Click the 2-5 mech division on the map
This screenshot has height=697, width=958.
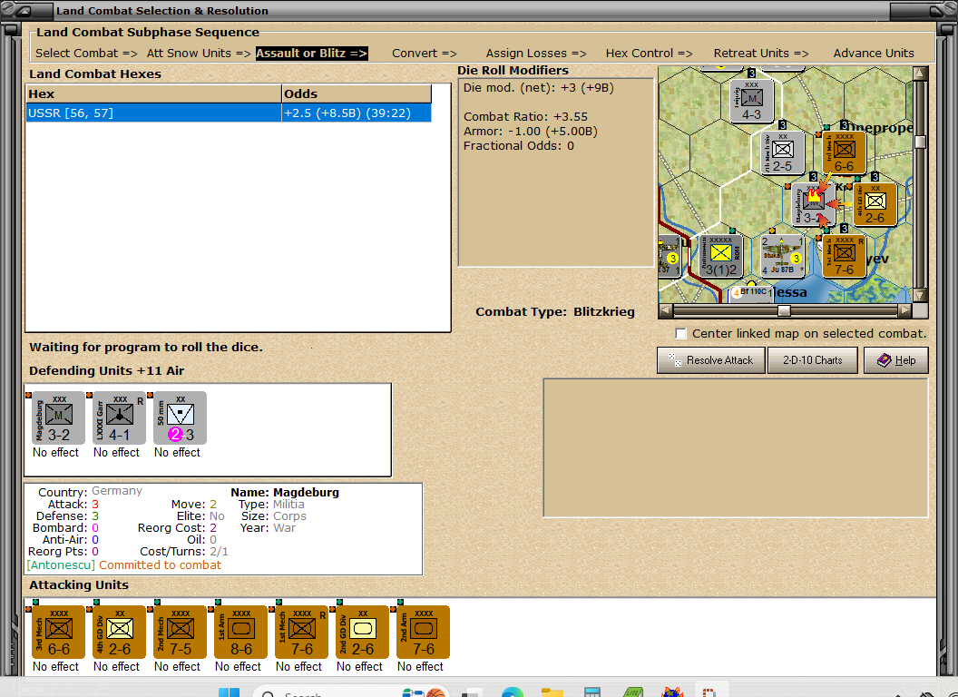tap(783, 152)
